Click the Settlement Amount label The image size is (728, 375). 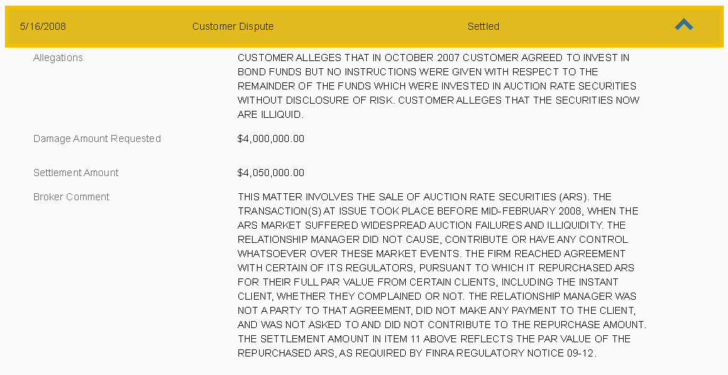[x=76, y=173]
